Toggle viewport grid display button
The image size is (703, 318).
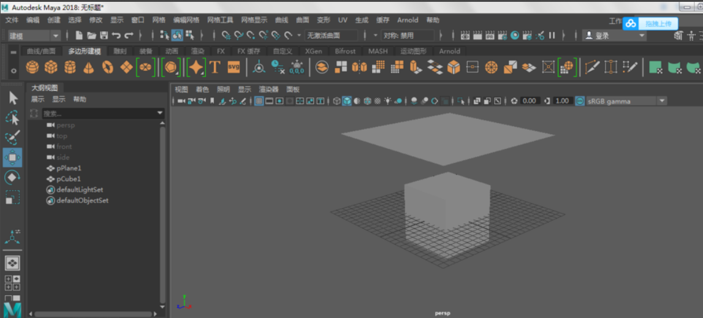tap(259, 101)
